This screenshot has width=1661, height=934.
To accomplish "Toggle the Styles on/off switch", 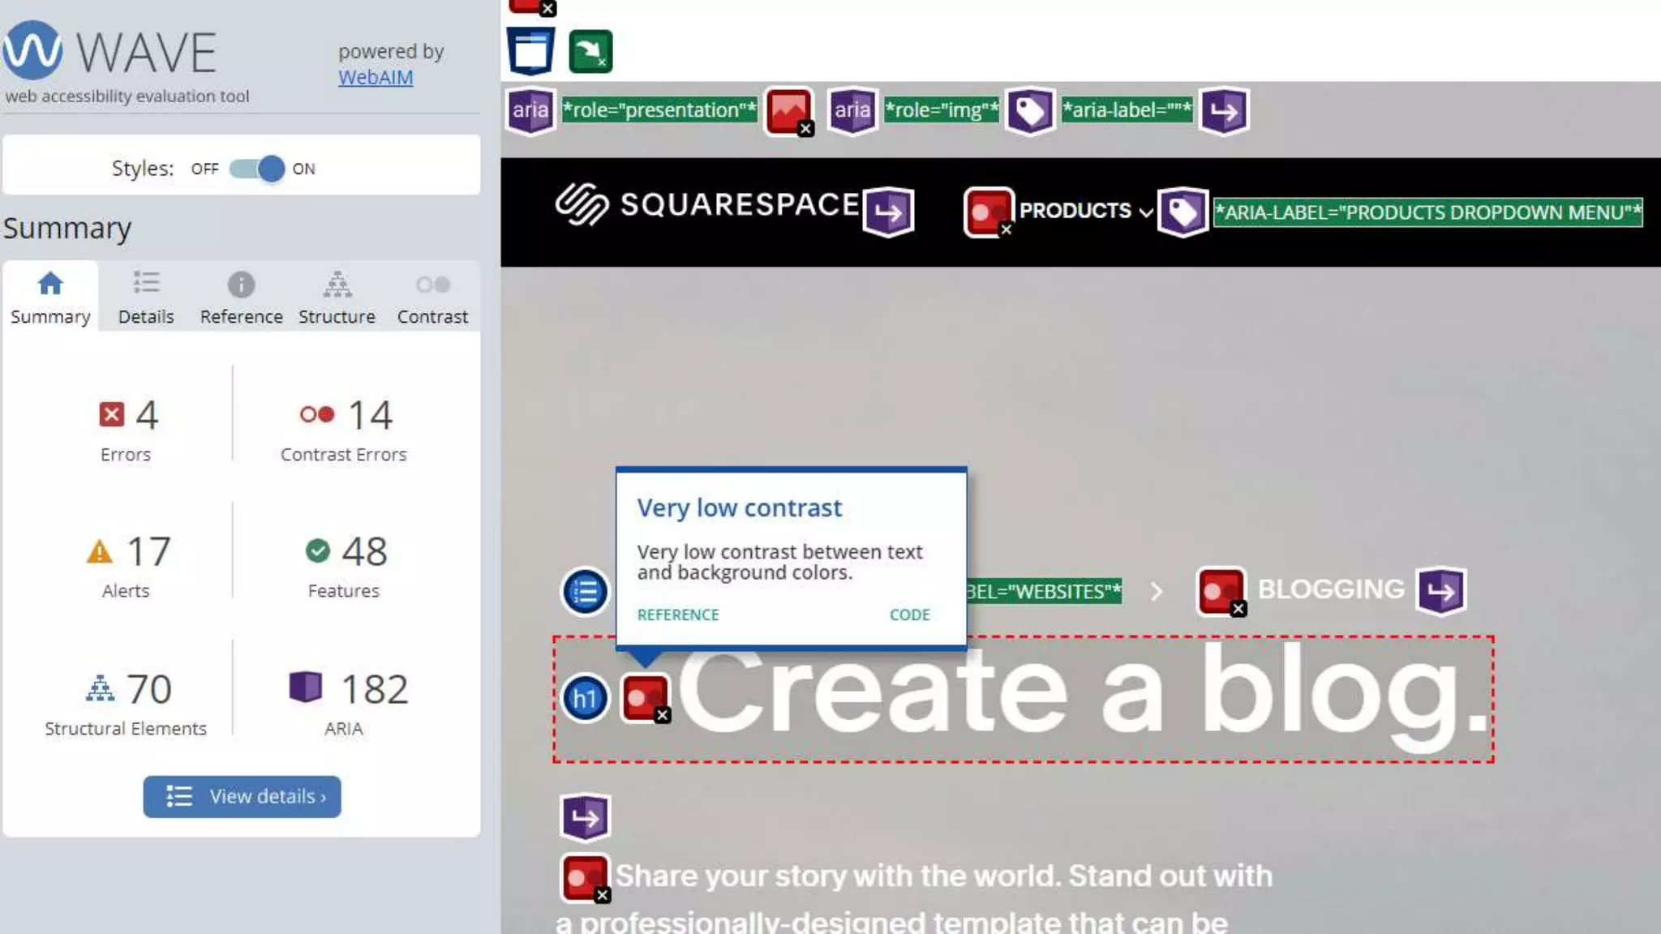I will click(x=257, y=169).
